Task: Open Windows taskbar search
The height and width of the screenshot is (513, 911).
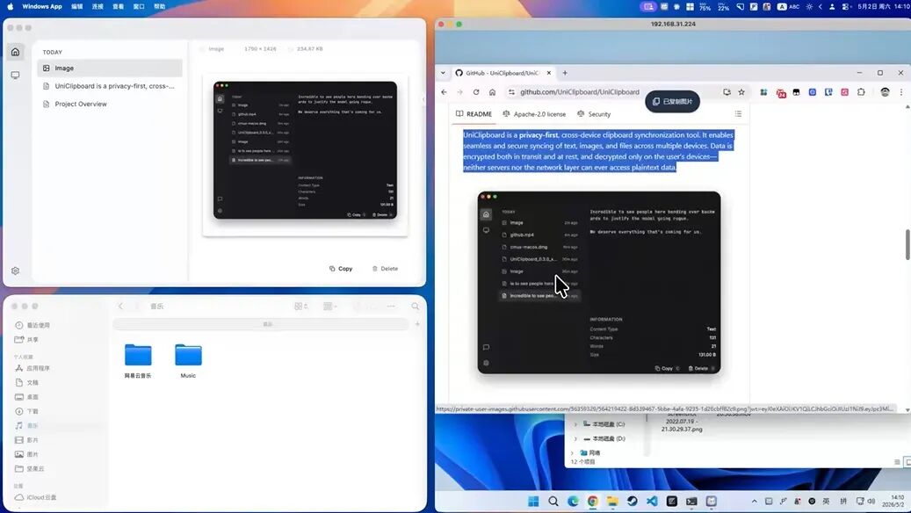Action: [553, 501]
